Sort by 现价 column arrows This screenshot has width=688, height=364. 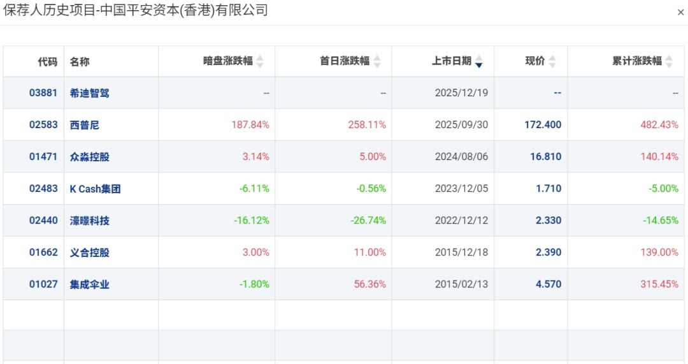click(552, 61)
